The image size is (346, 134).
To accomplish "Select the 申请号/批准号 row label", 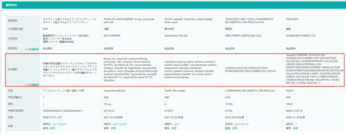I will [15, 111].
